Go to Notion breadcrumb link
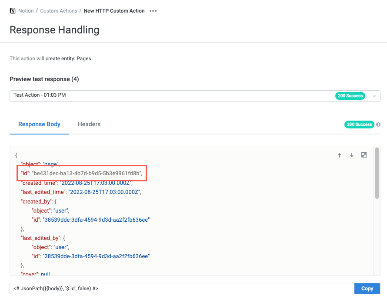 click(x=26, y=11)
